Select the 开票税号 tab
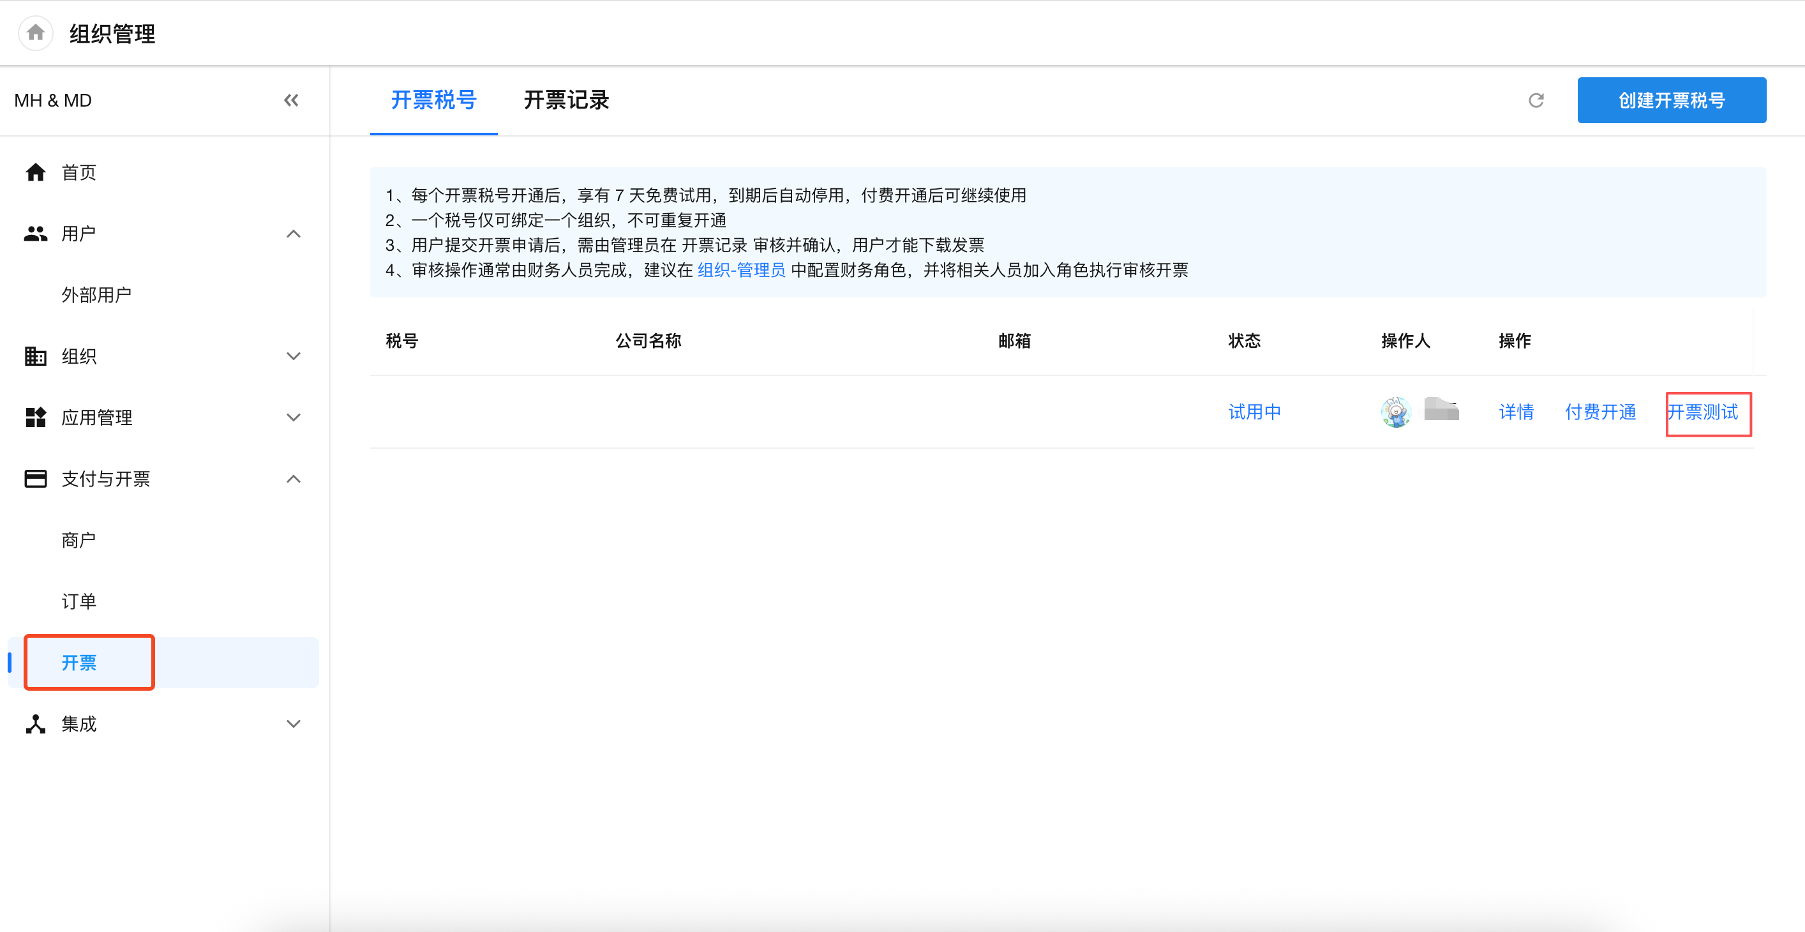Image resolution: width=1805 pixels, height=932 pixels. pos(434,100)
